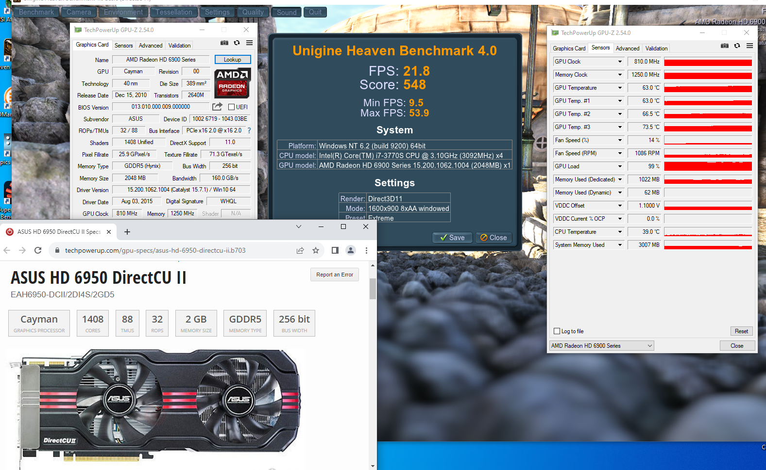
Task: Open the Memory Clock sensor dropdown
Action: (620, 75)
